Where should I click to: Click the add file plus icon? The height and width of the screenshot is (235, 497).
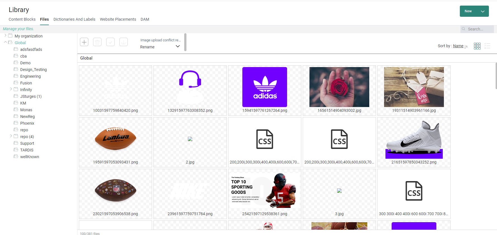[84, 42]
